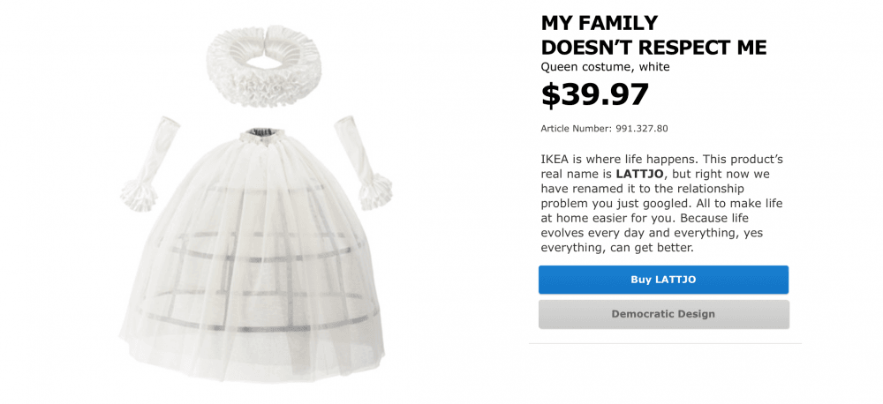Click the 'Queen costume, white' subtitle
This screenshot has height=404, width=883.
605,67
